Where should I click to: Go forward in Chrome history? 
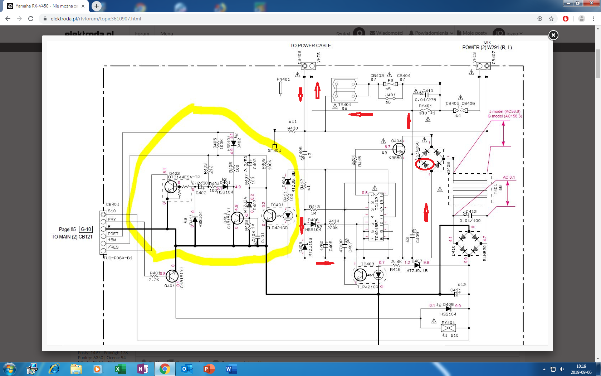(x=19, y=19)
